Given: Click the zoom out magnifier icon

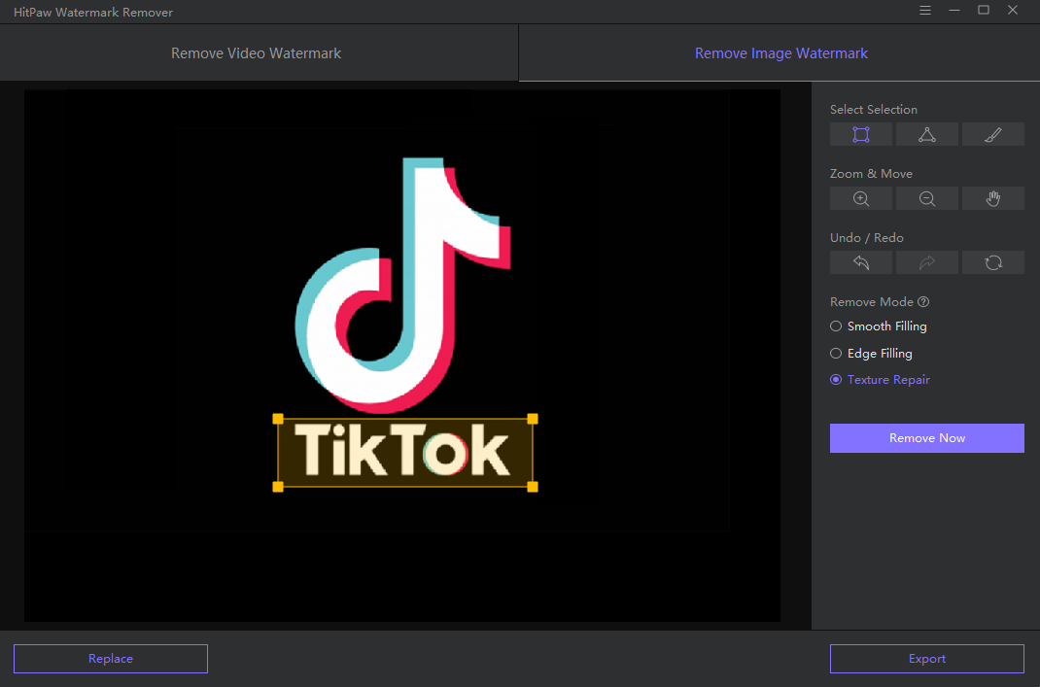Looking at the screenshot, I should (926, 198).
